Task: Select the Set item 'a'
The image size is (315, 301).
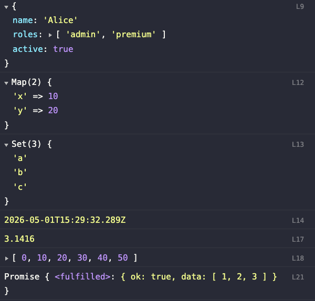Action: point(20,158)
